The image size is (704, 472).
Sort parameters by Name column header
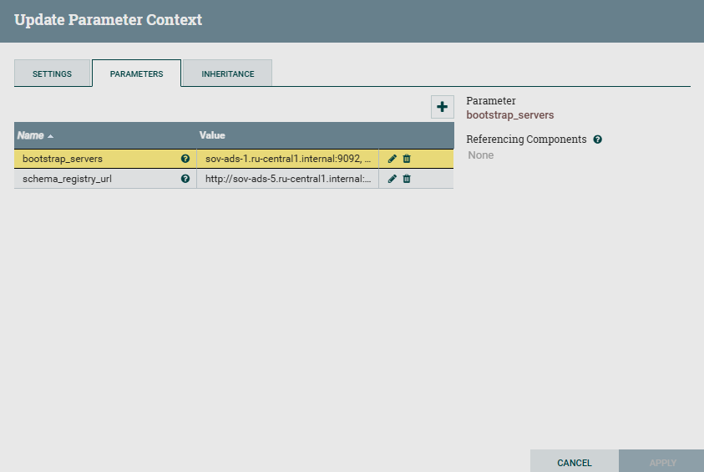click(31, 135)
